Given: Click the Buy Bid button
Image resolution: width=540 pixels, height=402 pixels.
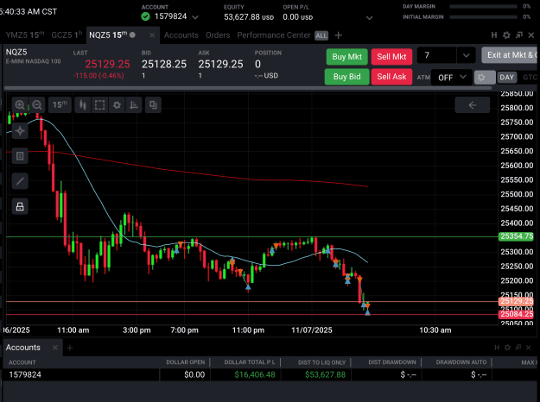Looking at the screenshot, I should [346, 77].
